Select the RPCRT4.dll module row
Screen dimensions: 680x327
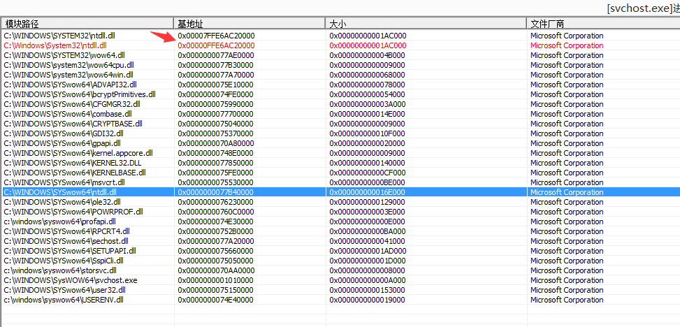pos(341,231)
